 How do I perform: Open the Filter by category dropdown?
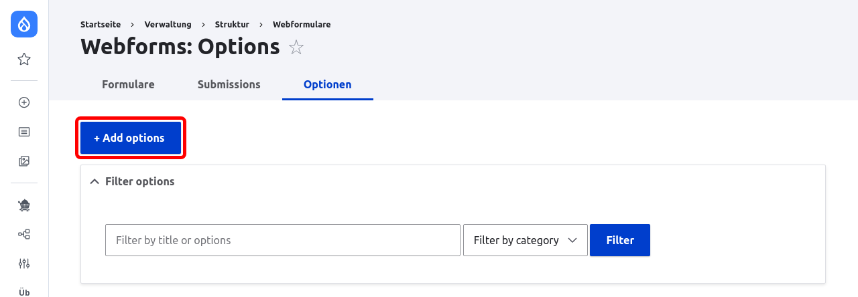526,240
